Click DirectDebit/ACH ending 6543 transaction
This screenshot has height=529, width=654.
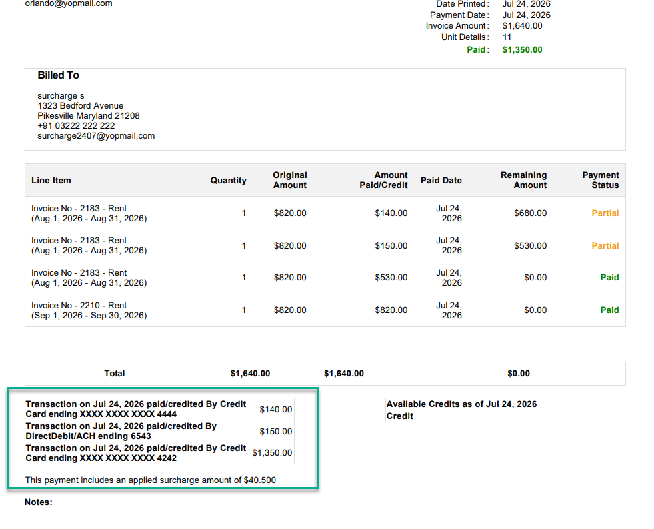click(121, 431)
